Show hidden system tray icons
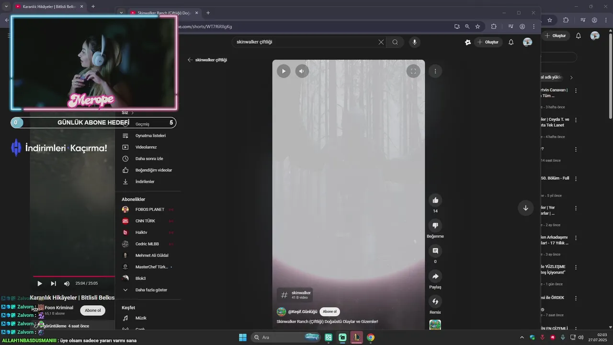This screenshot has height=345, width=613. [522, 337]
